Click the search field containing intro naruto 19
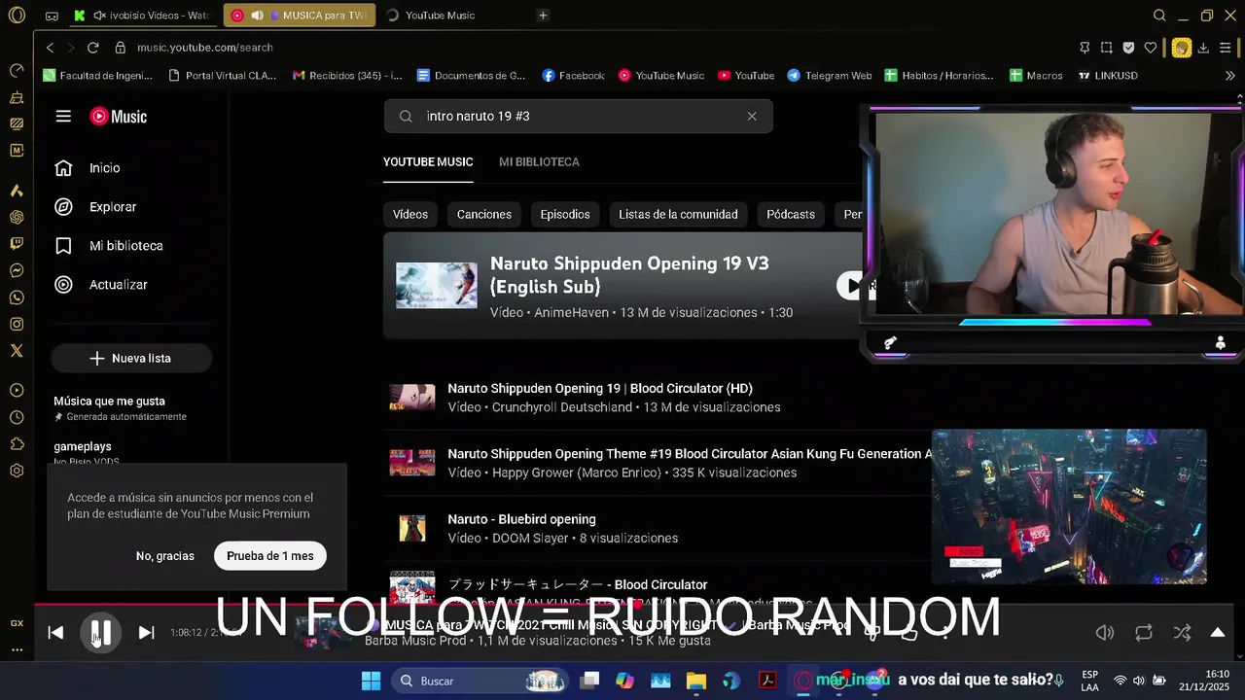 (x=578, y=117)
